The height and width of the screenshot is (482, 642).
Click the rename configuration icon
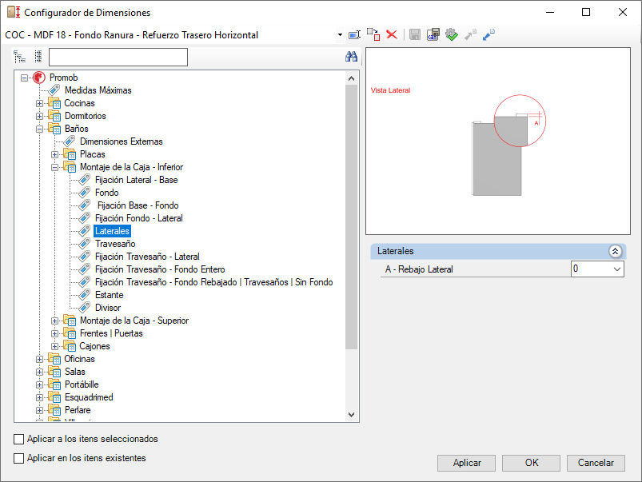[x=354, y=35]
